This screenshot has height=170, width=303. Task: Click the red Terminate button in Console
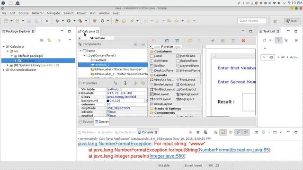pos(190,132)
